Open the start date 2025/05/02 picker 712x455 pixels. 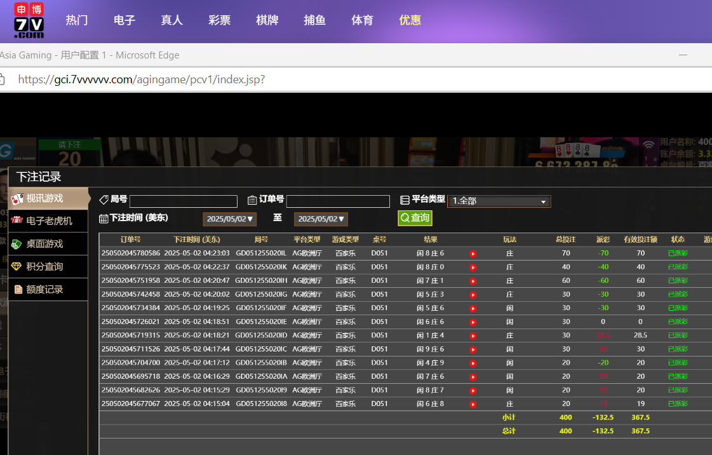pos(229,219)
